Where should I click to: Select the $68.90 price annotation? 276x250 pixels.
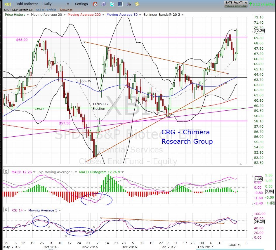coord(22,40)
